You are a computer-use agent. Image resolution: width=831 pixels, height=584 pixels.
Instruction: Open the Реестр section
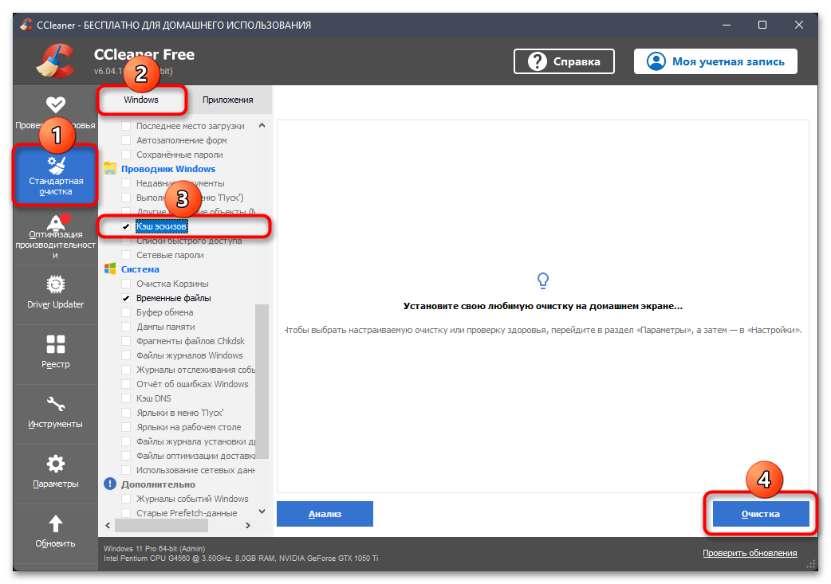tap(55, 353)
